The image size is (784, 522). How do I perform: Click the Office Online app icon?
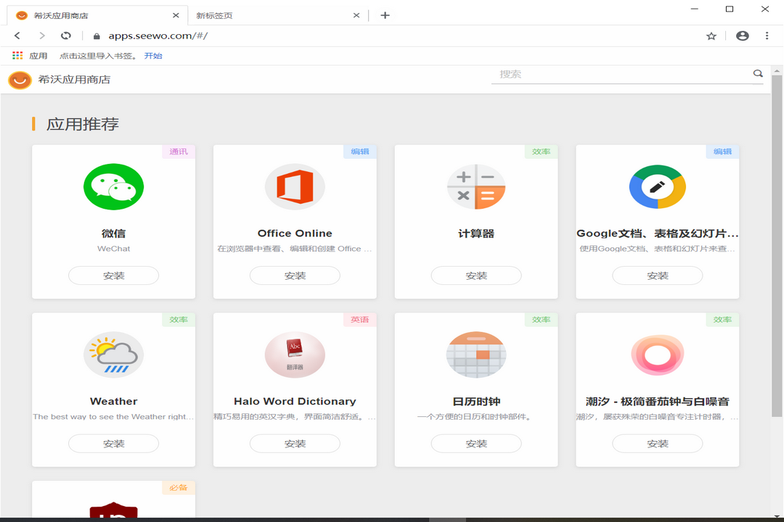click(x=295, y=186)
